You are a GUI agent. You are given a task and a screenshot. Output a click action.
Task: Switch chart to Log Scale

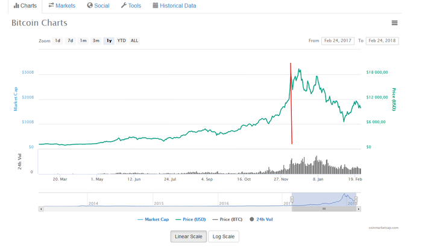[x=223, y=236]
